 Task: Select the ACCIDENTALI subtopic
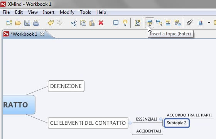[148, 131]
